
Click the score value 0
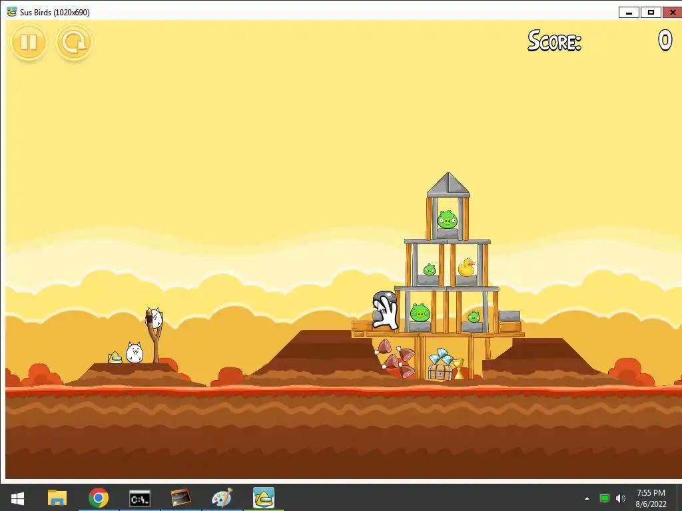(665, 41)
